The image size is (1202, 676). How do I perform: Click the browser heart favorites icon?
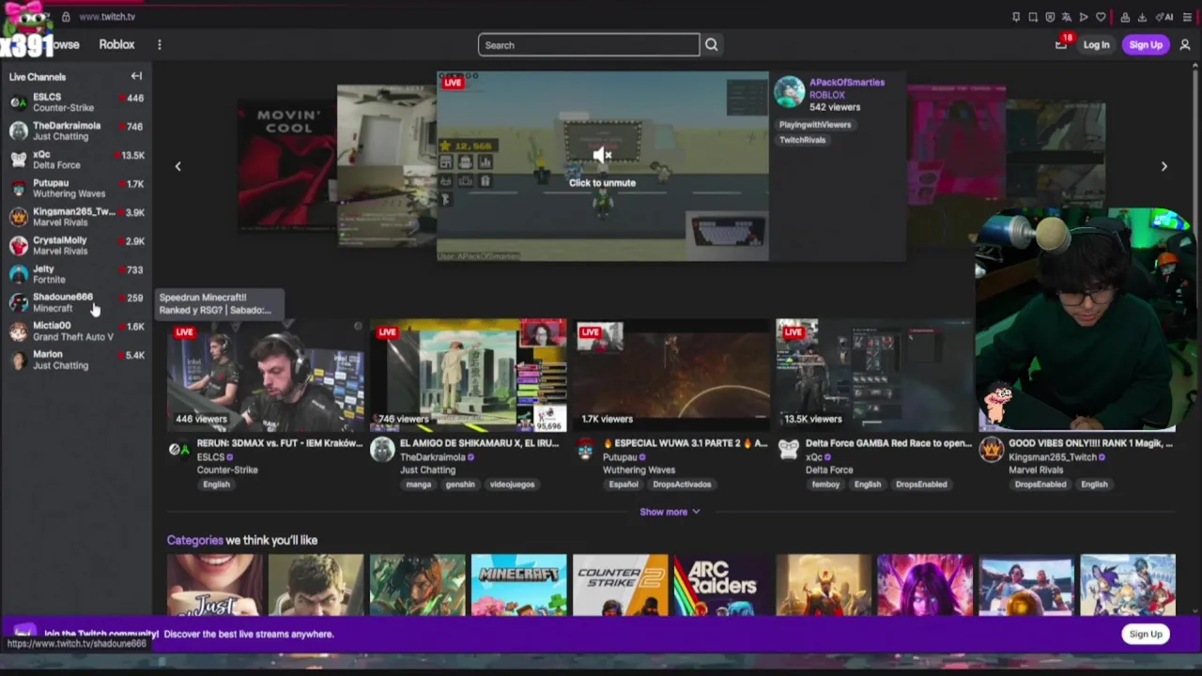[x=1101, y=17]
